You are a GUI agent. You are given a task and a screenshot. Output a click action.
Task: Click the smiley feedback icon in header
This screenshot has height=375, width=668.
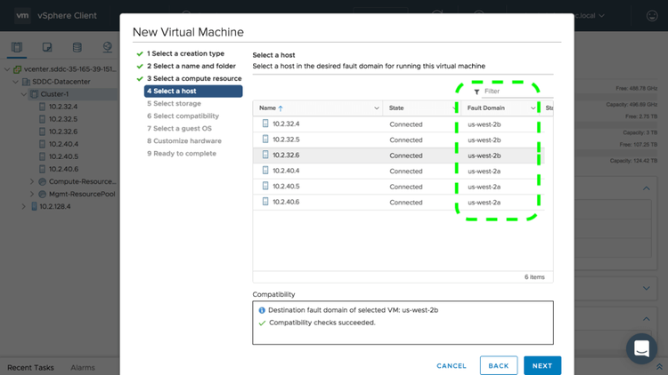(651, 16)
